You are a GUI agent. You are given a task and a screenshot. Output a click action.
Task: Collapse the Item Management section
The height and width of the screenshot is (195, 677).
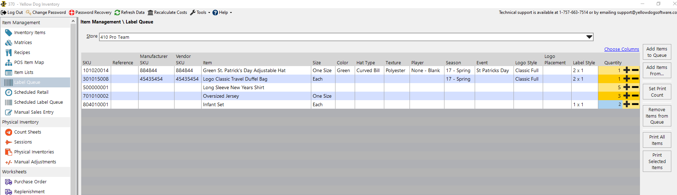(x=73, y=21)
